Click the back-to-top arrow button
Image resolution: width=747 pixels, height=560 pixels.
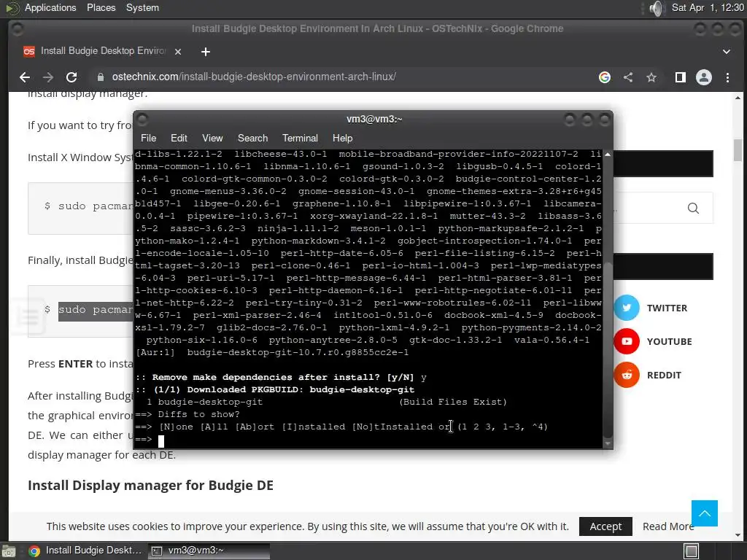point(704,513)
